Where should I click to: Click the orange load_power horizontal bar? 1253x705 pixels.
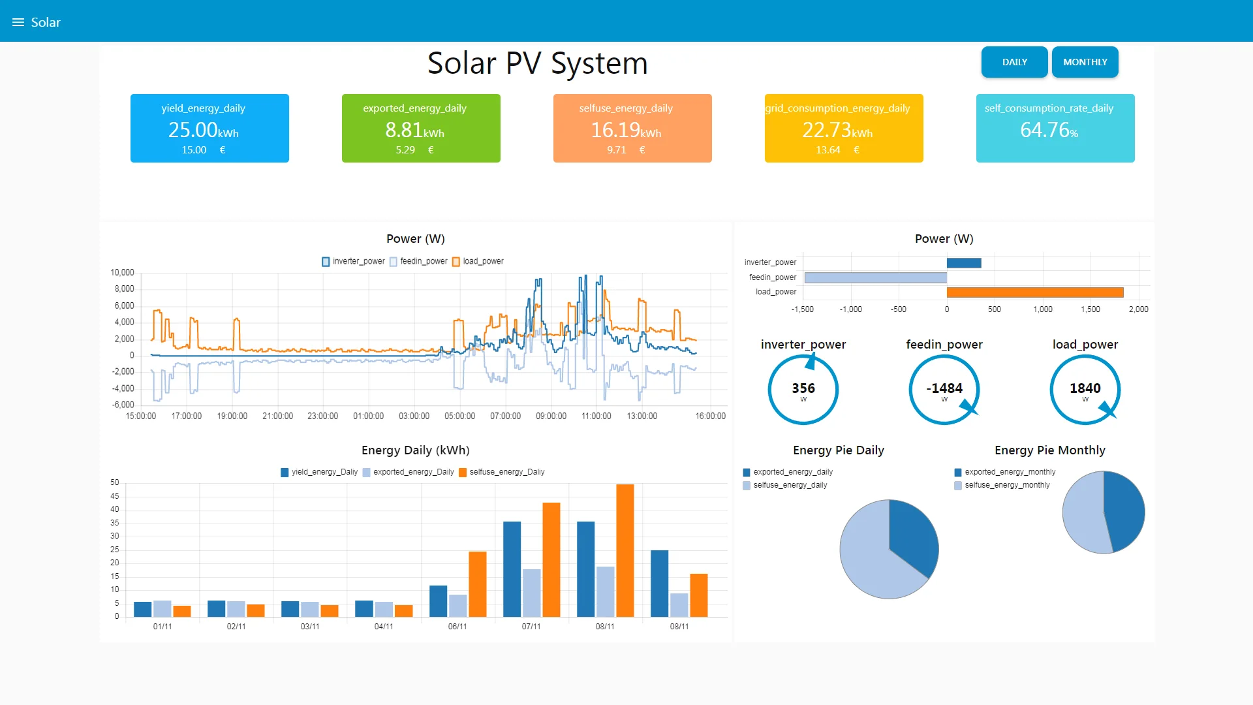coord(1035,292)
